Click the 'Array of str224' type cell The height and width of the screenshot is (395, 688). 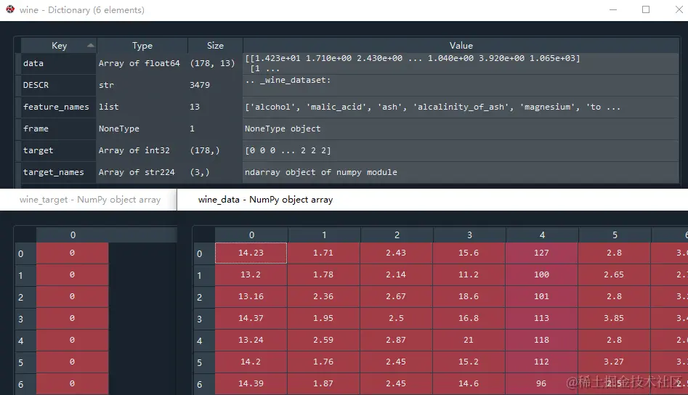[x=142, y=172]
